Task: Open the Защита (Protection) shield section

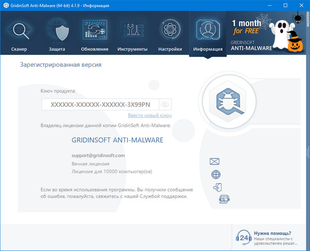Action: click(57, 34)
